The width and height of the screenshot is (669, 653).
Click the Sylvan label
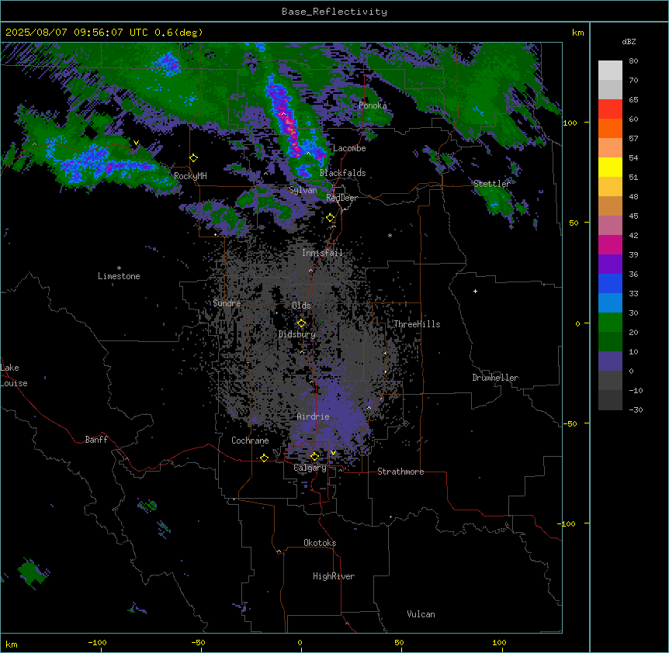[303, 190]
